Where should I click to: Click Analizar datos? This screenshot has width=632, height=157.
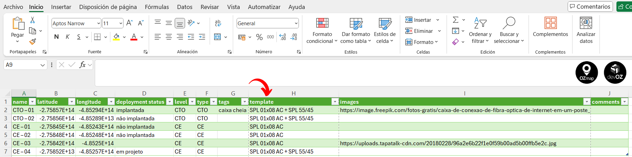point(586,30)
